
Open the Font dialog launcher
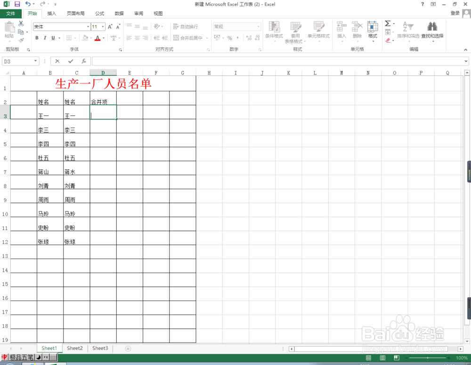[120, 50]
